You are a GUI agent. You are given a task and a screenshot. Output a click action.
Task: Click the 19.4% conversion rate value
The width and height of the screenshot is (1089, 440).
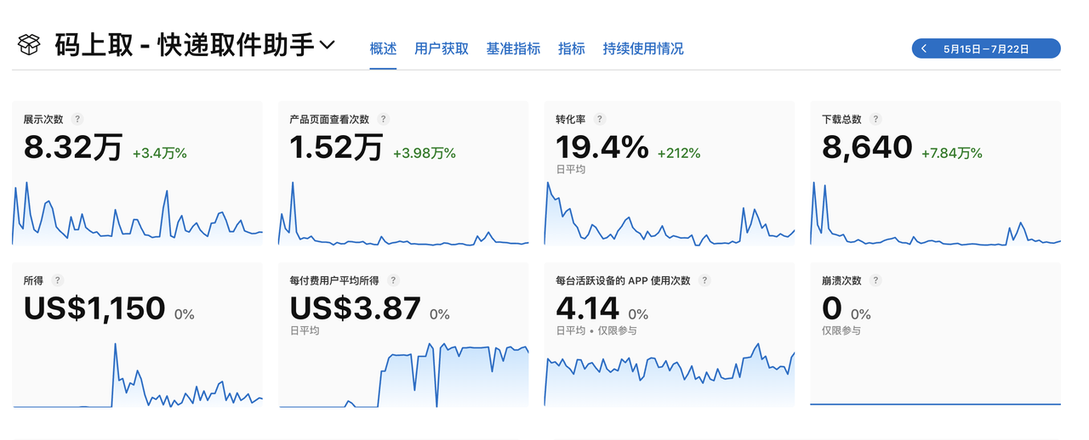click(602, 148)
